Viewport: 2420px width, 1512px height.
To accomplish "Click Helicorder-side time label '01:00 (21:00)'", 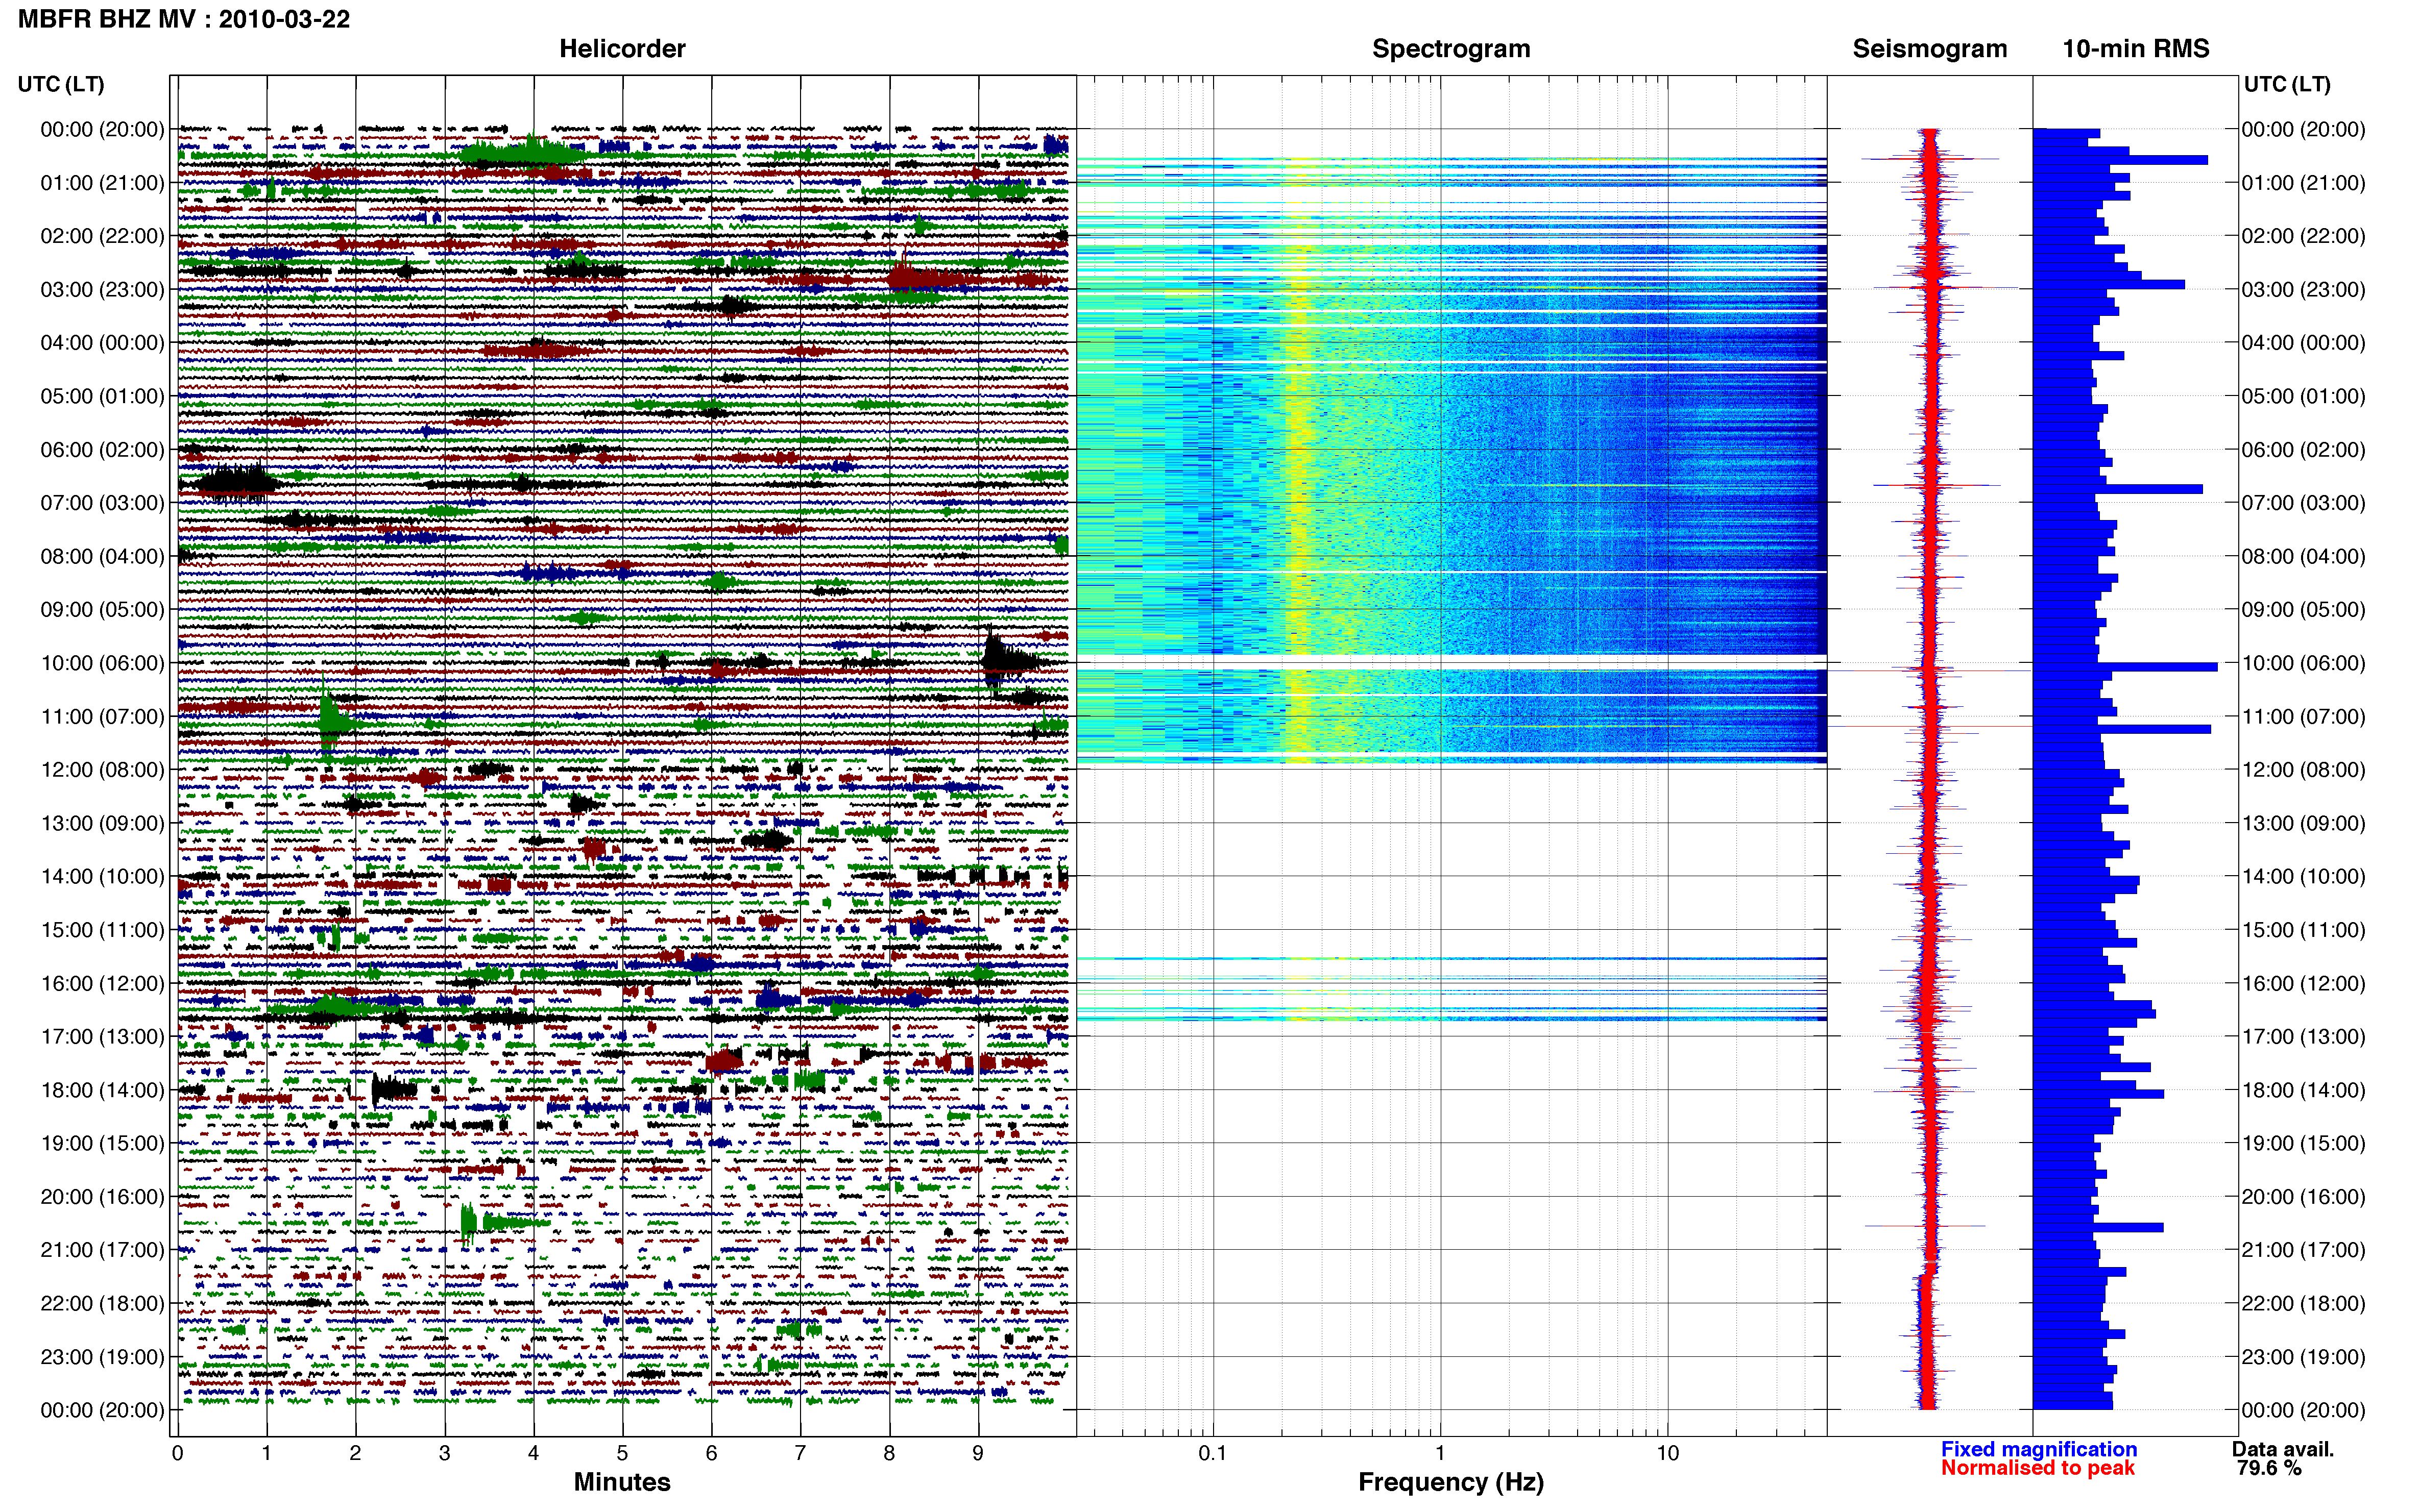I will pos(102,183).
